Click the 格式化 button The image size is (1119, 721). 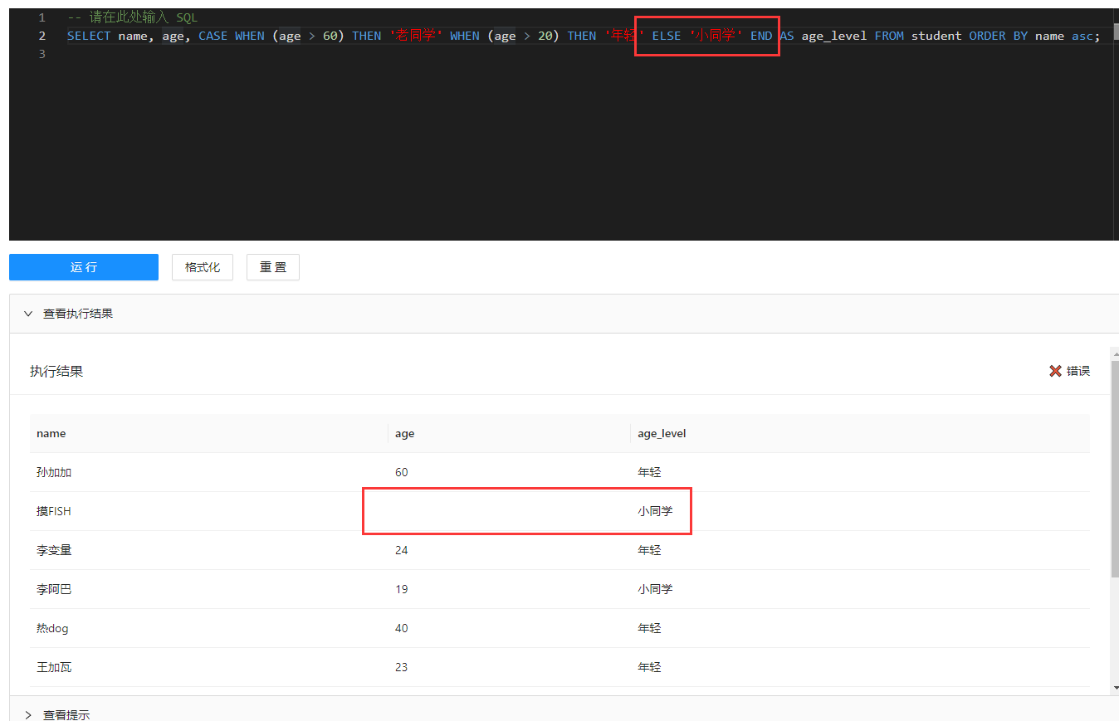click(x=203, y=267)
